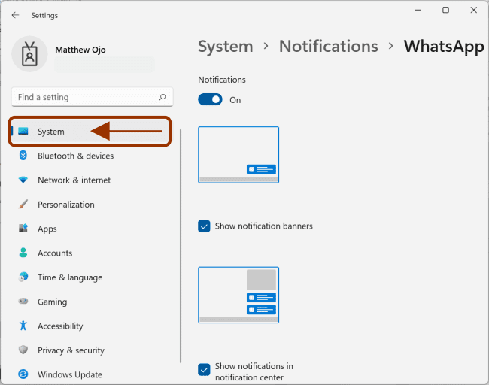The image size is (489, 385).
Task: Click the notification center preview thumbnail
Action: point(238,295)
